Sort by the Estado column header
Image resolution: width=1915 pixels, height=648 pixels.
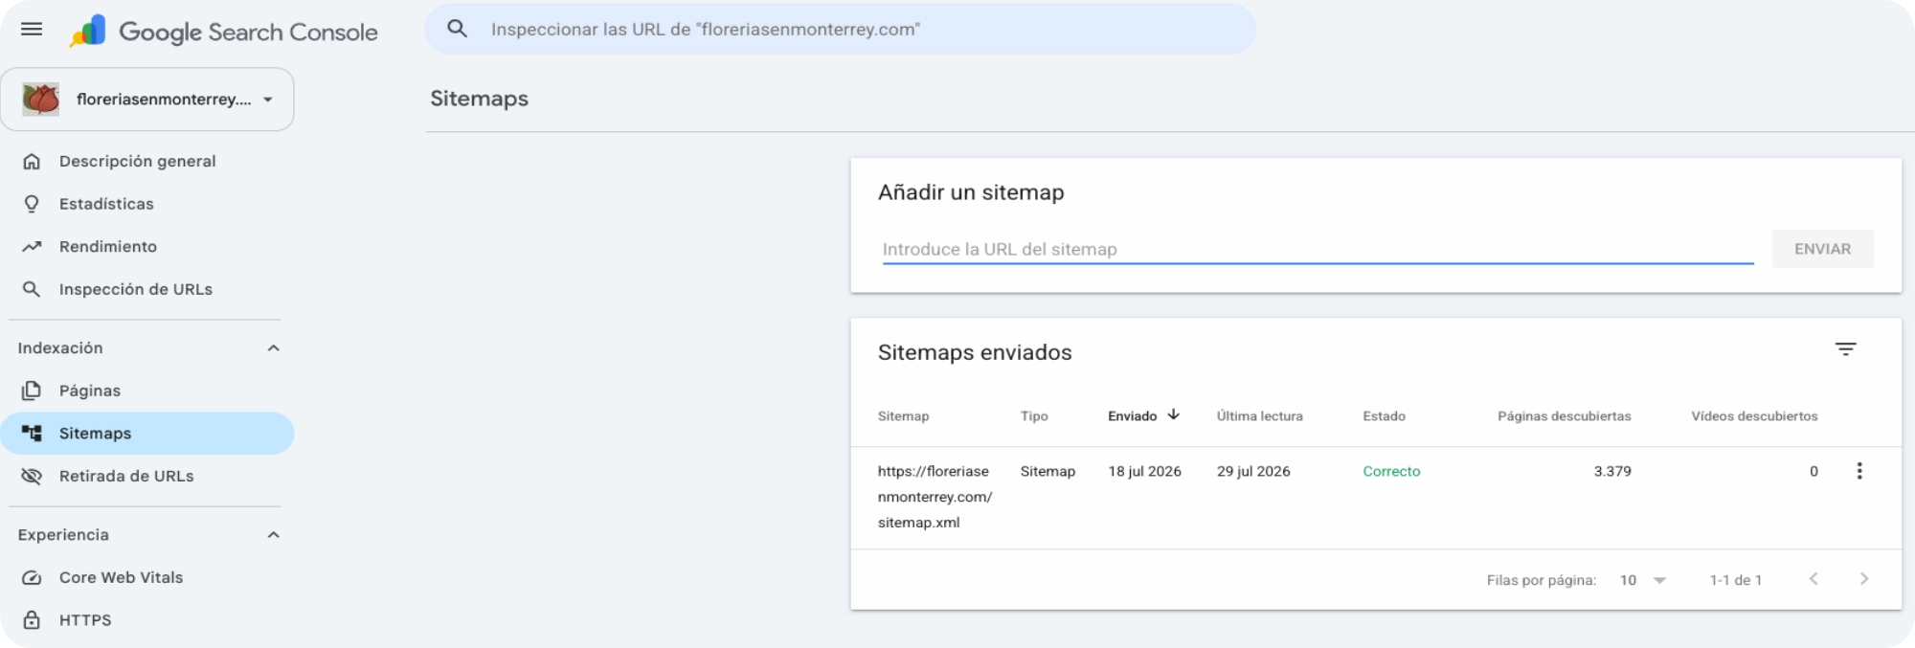[1384, 416]
